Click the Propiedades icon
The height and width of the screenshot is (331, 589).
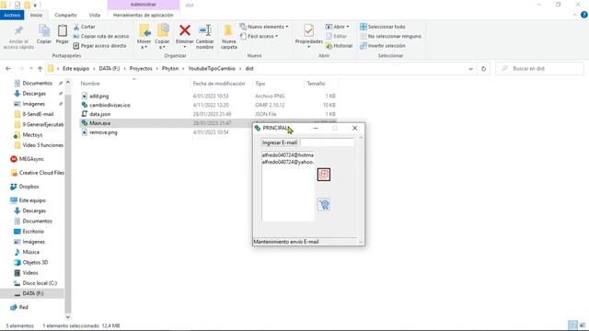click(309, 30)
